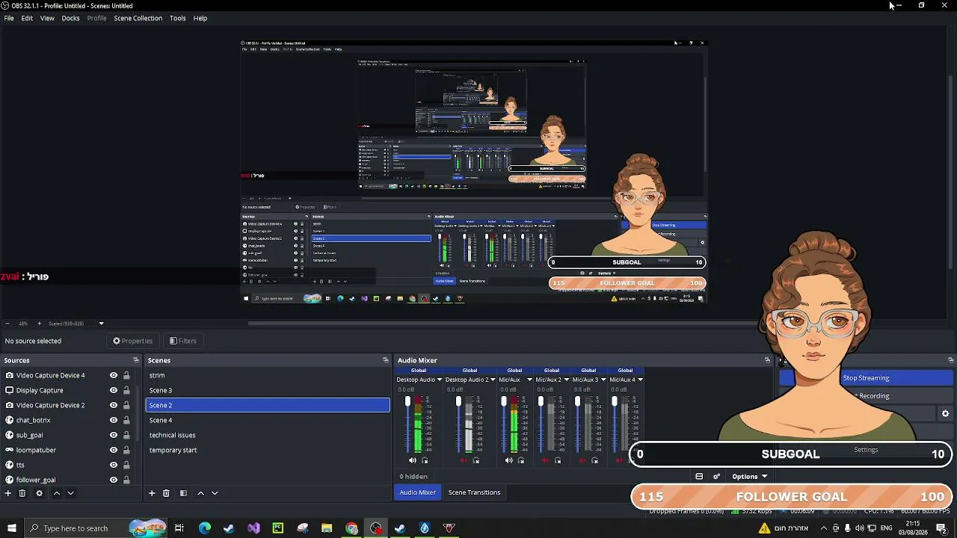Select the technical issues scene
957x538 pixels.
[267, 435]
